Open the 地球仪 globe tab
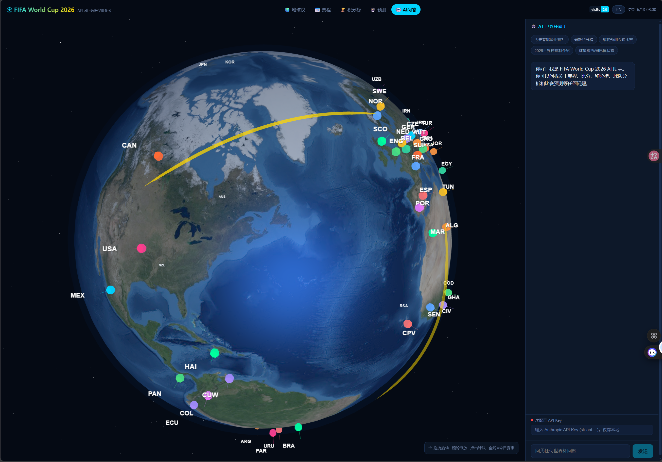The image size is (662, 462). (x=295, y=10)
